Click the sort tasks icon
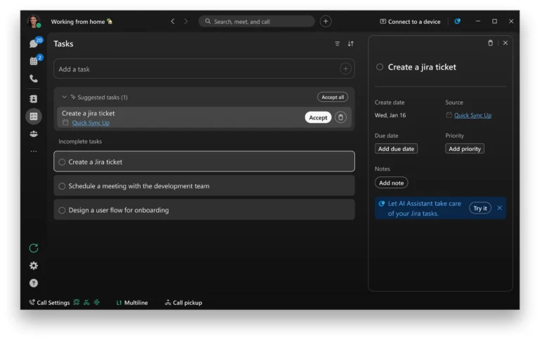The height and width of the screenshot is (340, 540). 351,44
